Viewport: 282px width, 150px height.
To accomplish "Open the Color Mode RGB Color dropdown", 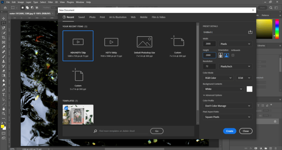I will click(218, 78).
